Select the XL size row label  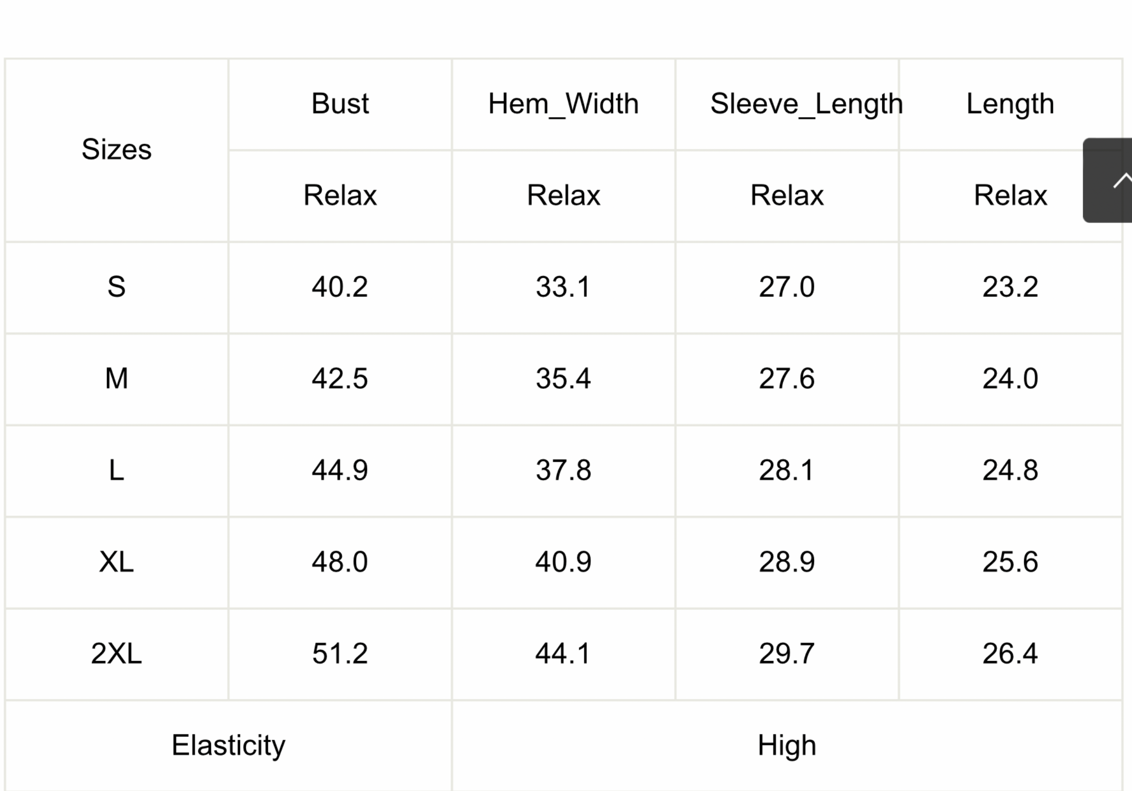[116, 563]
